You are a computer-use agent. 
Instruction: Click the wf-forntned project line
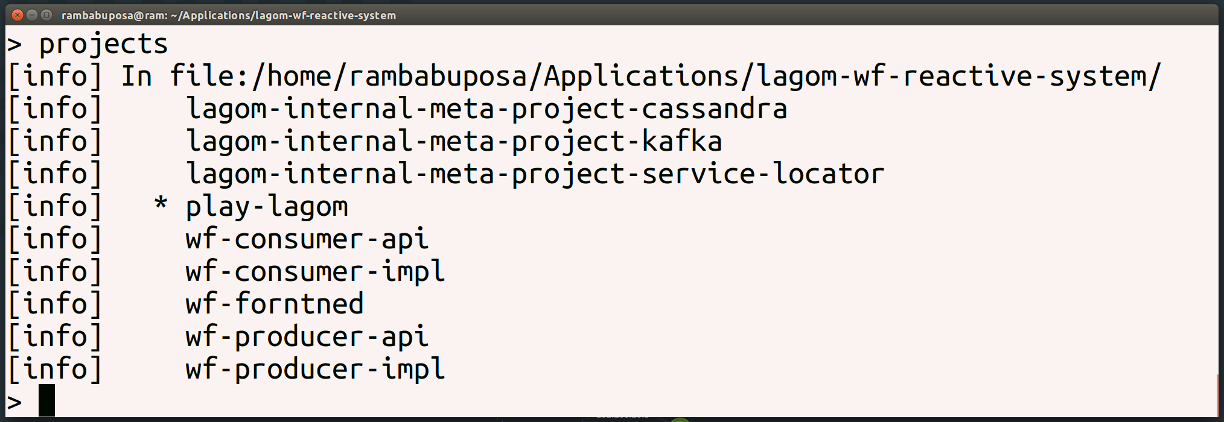click(x=275, y=304)
